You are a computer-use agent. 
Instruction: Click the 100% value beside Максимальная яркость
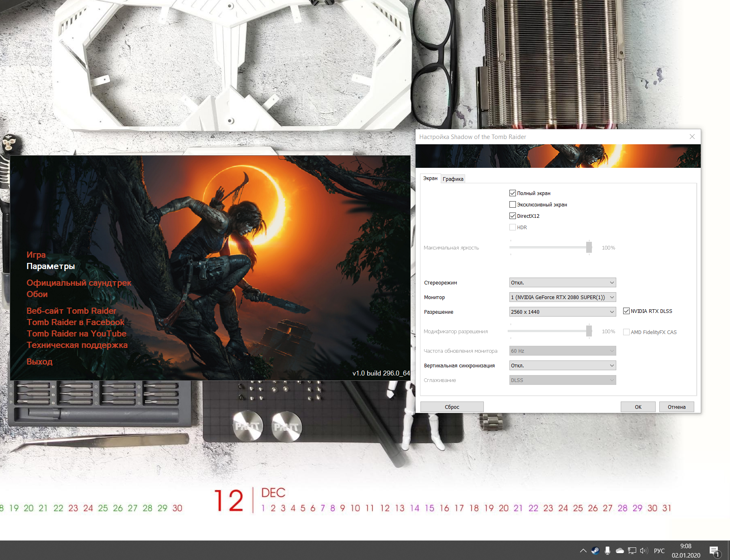609,248
